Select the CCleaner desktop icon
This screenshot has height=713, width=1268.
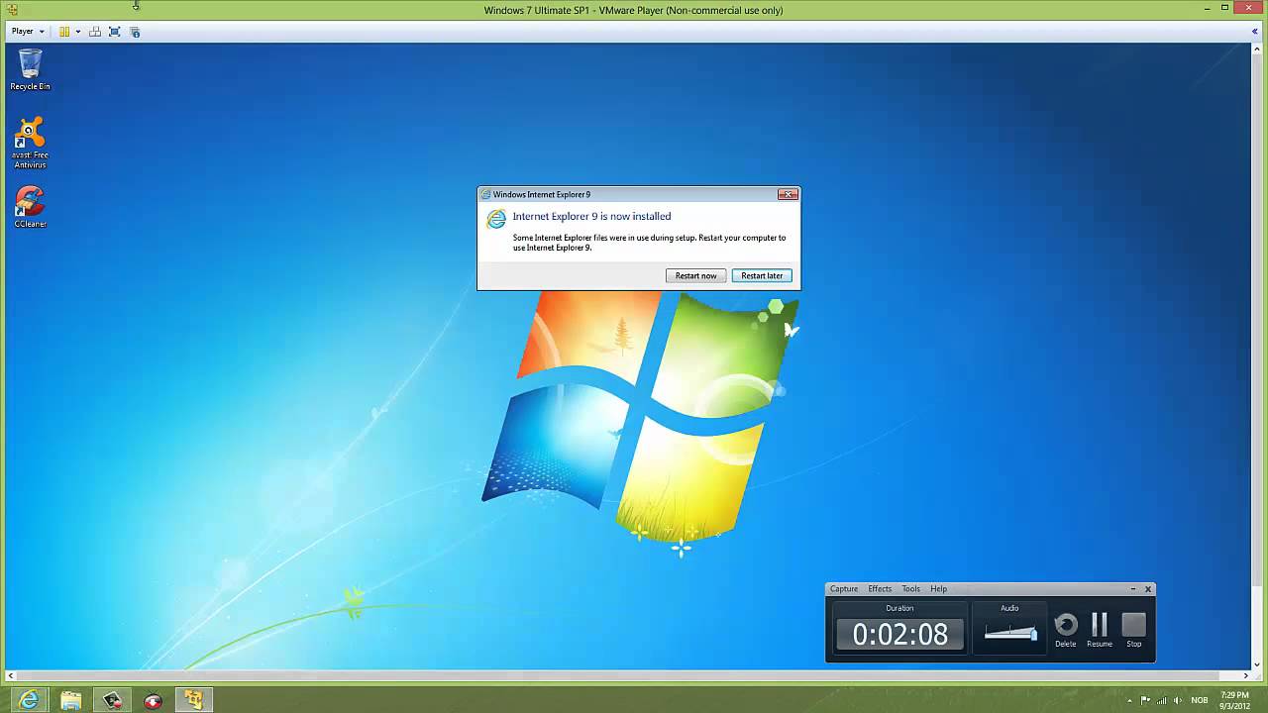30,208
